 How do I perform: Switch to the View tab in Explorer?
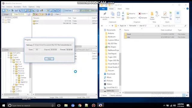127,9
